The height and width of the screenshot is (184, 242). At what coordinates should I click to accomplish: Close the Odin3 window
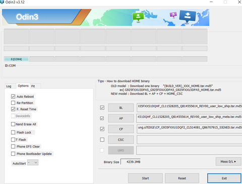pos(239,2)
